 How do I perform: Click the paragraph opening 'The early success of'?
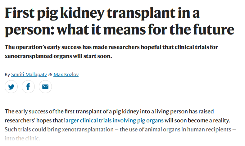click(120, 125)
